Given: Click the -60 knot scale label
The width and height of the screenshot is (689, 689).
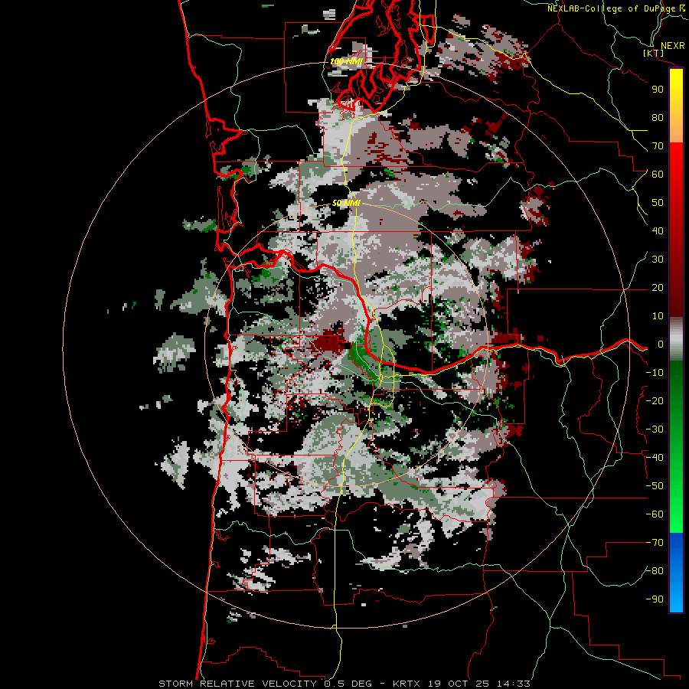Looking at the screenshot, I should click(655, 514).
